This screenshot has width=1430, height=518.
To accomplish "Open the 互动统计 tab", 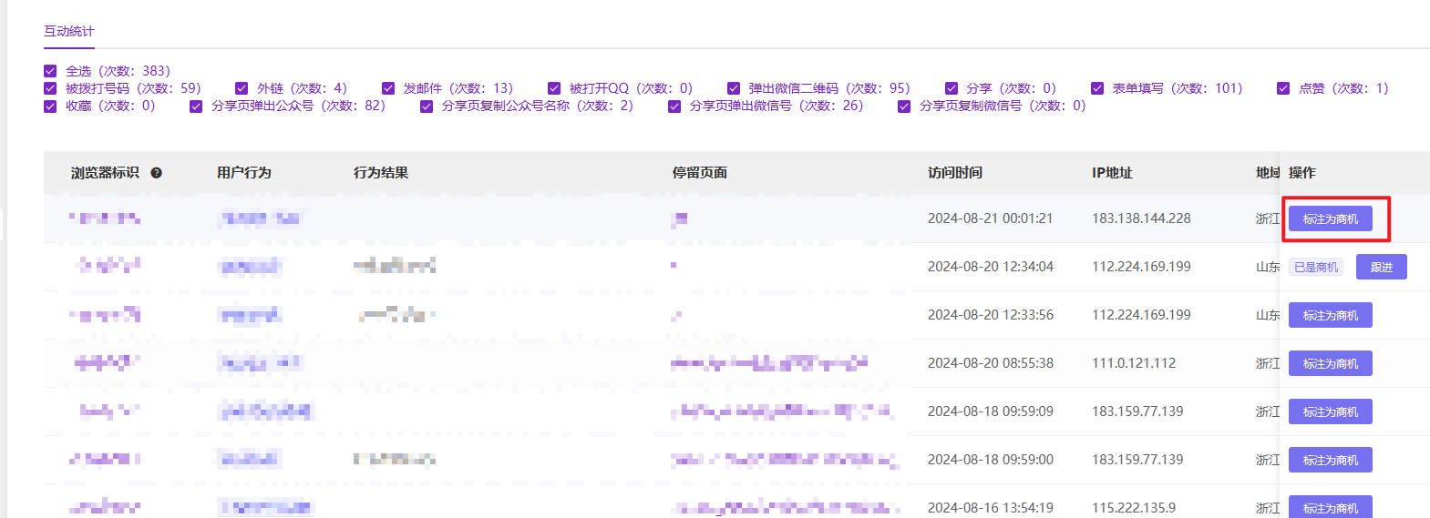I will (x=69, y=31).
